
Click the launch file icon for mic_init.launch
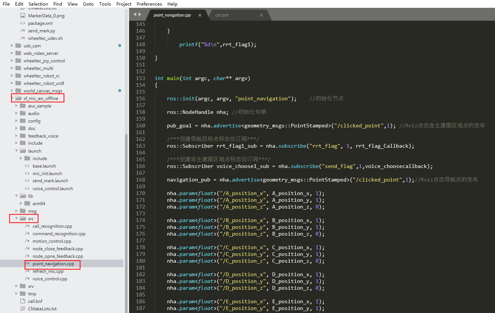[x=27, y=174]
